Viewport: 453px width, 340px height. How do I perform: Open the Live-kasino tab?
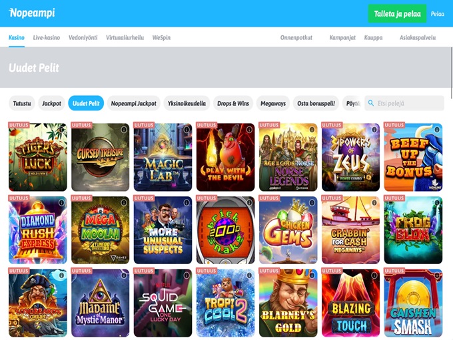pyautogui.click(x=47, y=37)
